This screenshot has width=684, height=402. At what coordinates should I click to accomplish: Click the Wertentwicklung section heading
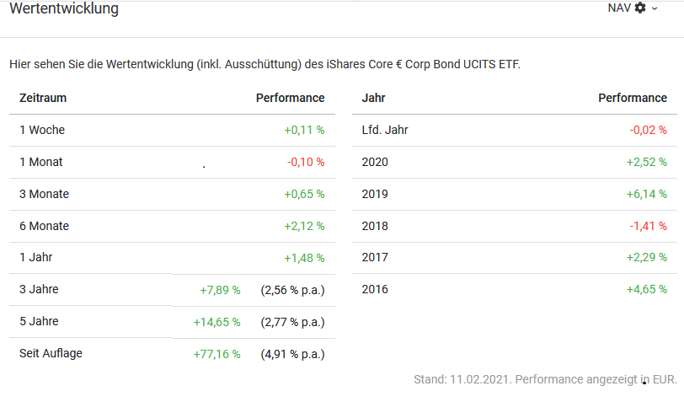pos(64,9)
